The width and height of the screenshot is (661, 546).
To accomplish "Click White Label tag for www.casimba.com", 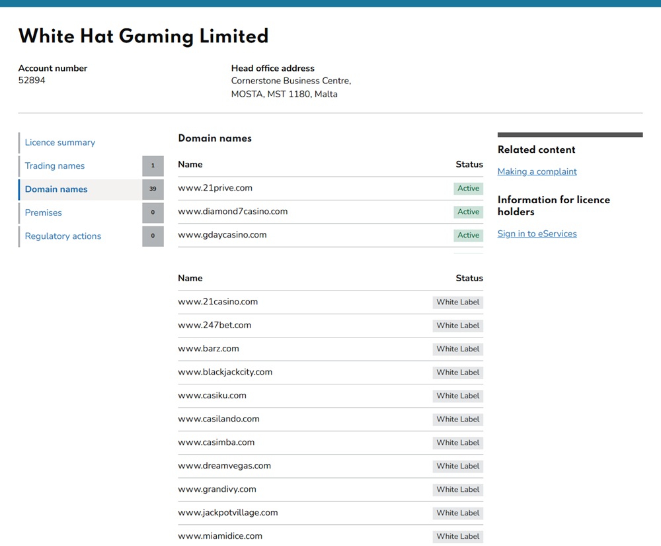I will [x=458, y=443].
